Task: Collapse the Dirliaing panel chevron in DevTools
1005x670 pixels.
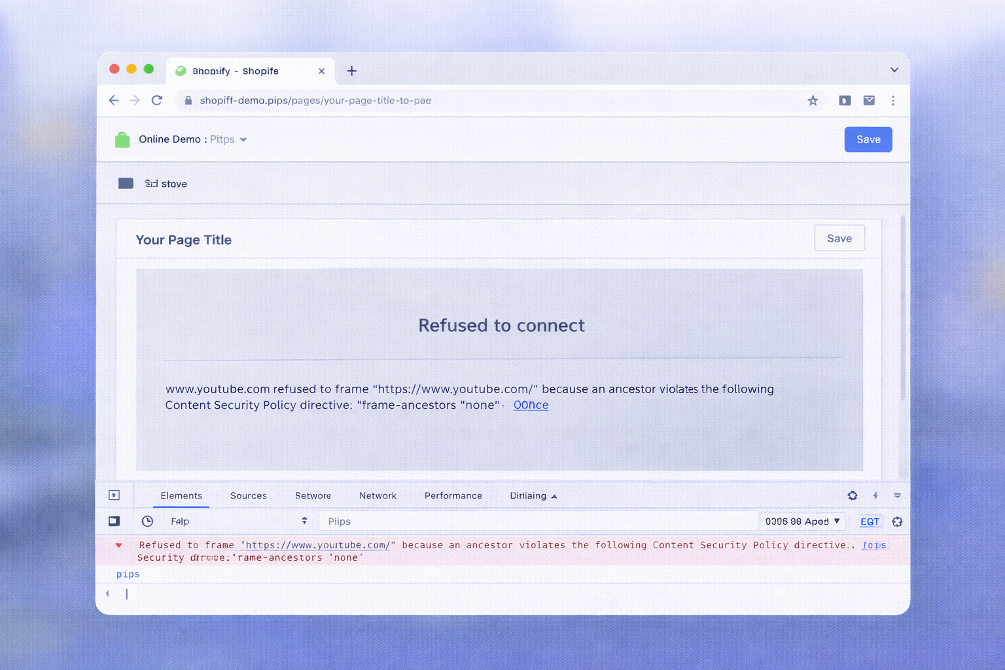Action: 554,496
